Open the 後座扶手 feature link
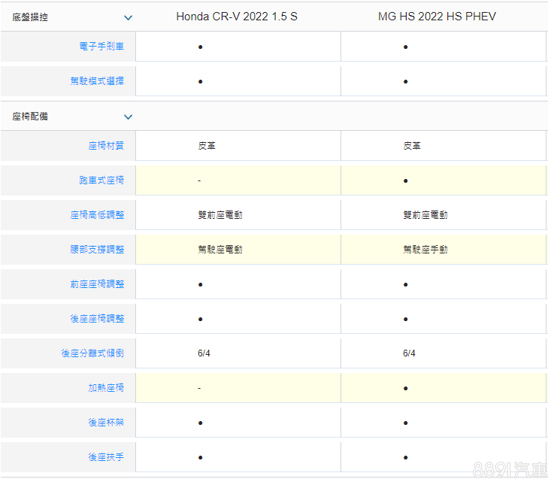The width and height of the screenshot is (548, 479). (x=106, y=457)
